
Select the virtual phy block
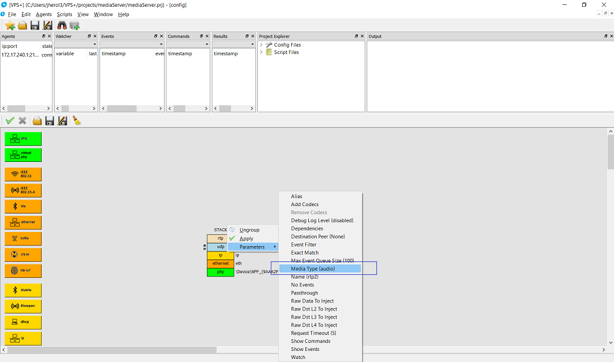(x=23, y=155)
